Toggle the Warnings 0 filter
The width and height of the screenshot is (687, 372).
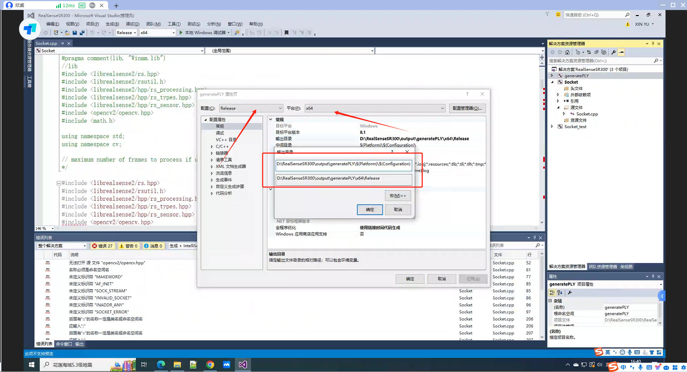tap(128, 246)
